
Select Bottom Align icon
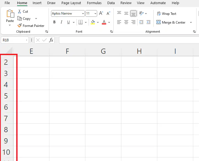click(x=133, y=13)
